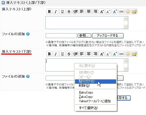The height and width of the screenshot is (115, 146).
Task: Click upper text area scrollbar down arrow
Action: point(125,26)
